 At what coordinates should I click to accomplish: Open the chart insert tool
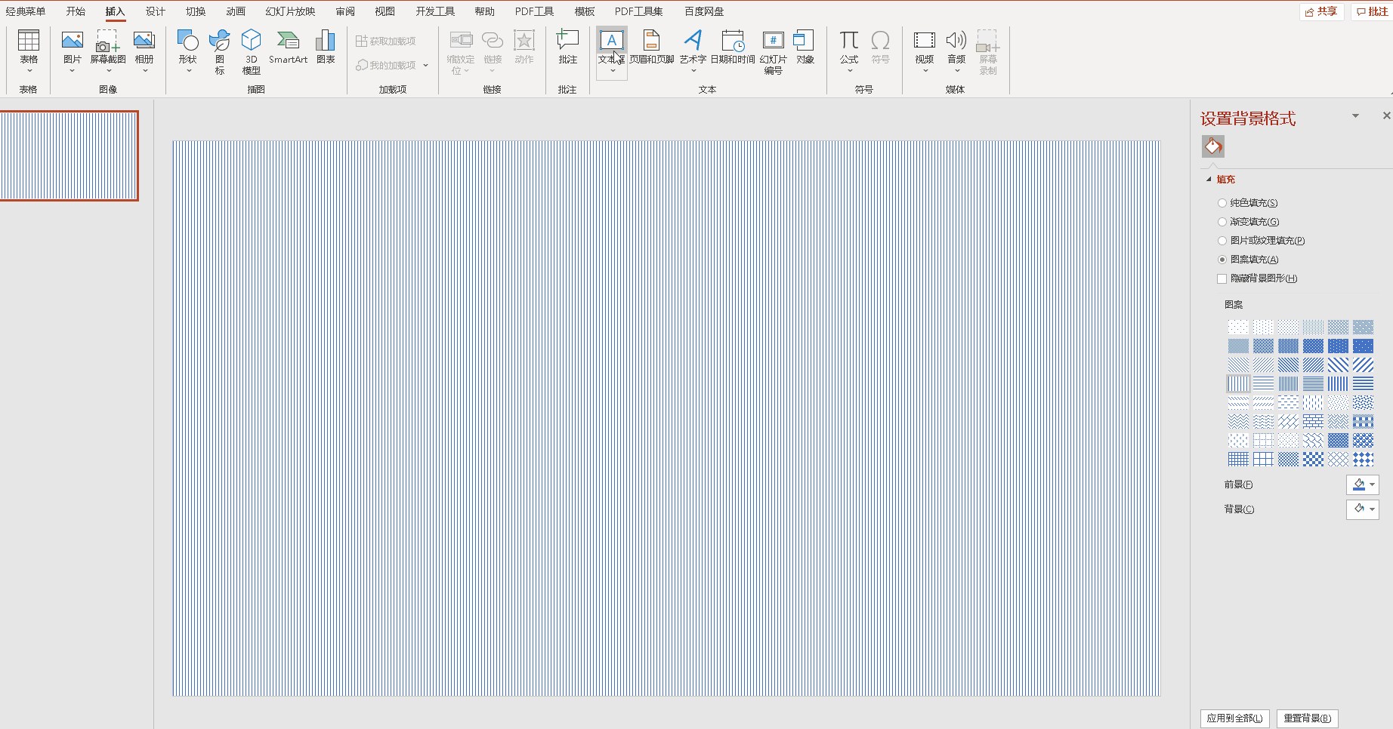pos(326,47)
